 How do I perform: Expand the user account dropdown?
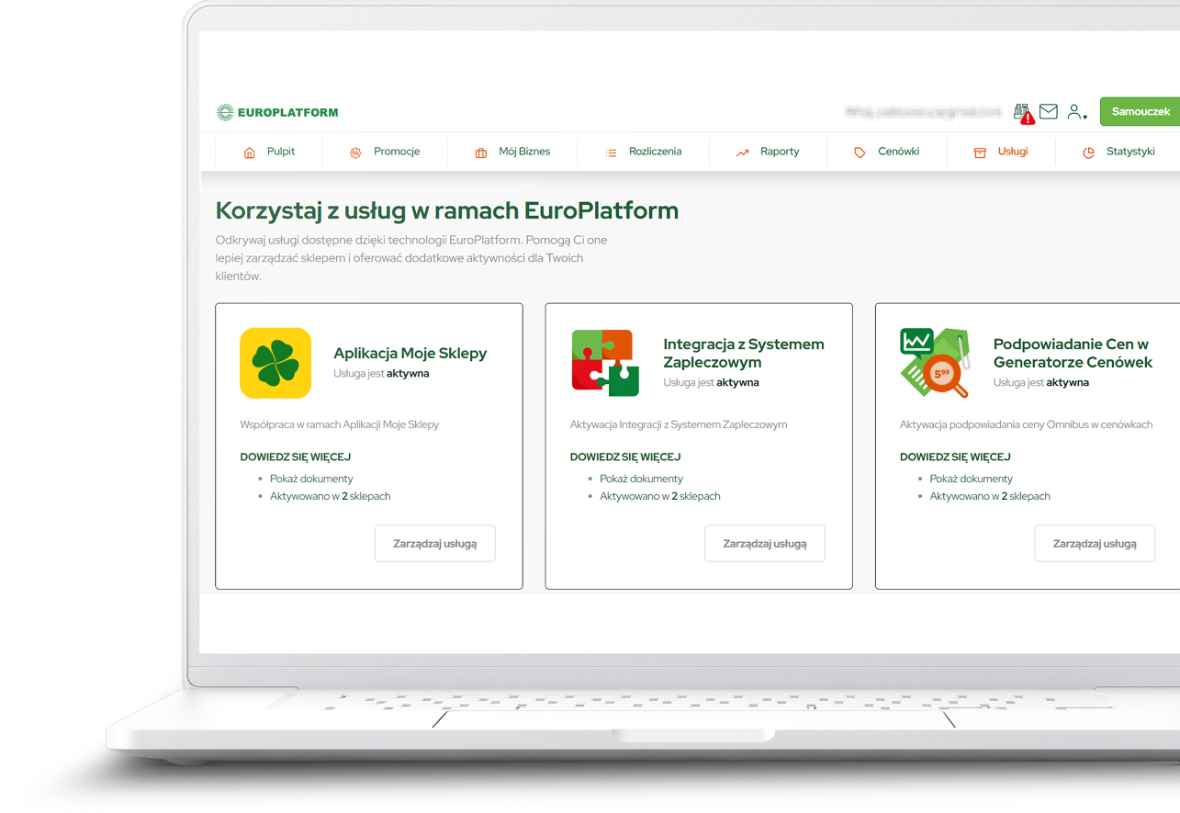(x=1076, y=112)
